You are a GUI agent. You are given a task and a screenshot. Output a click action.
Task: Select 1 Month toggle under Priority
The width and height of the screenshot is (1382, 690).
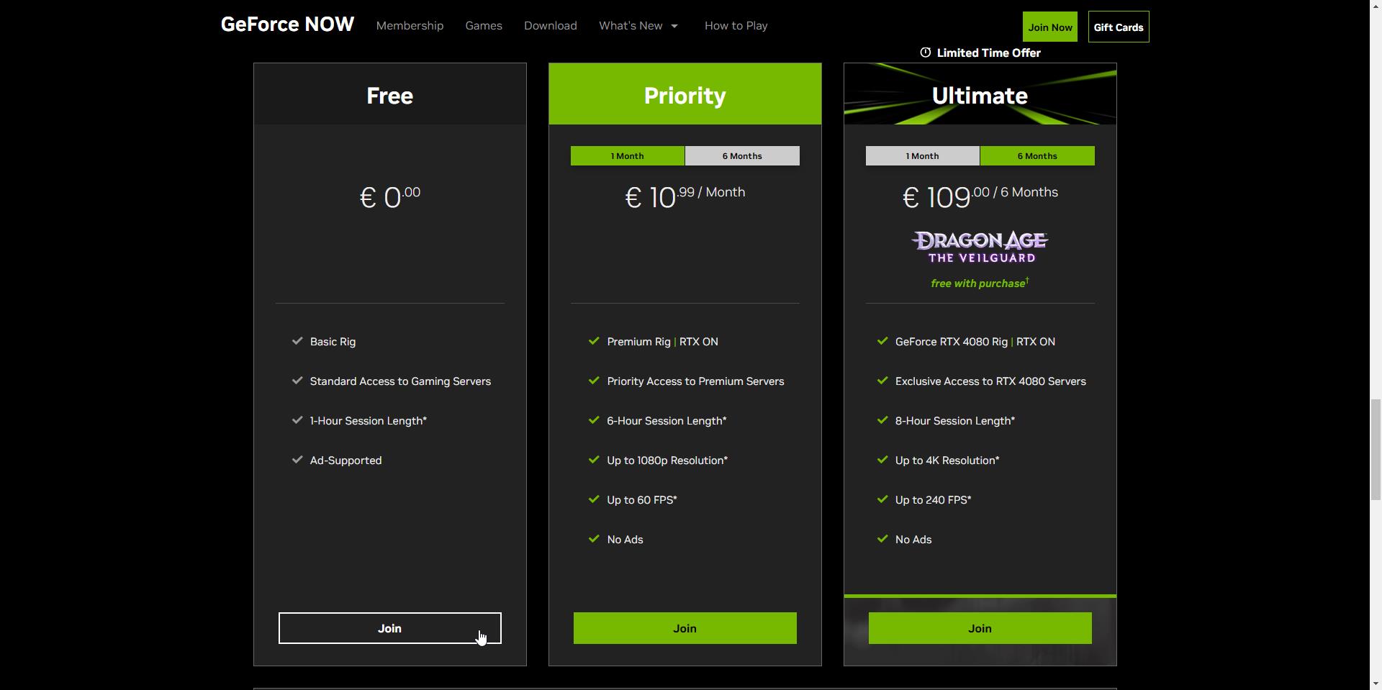point(627,155)
